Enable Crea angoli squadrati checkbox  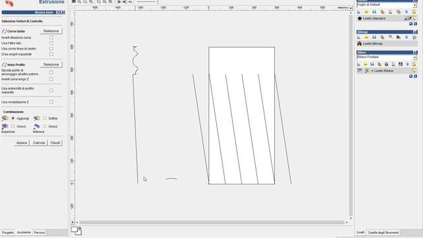[52, 54]
